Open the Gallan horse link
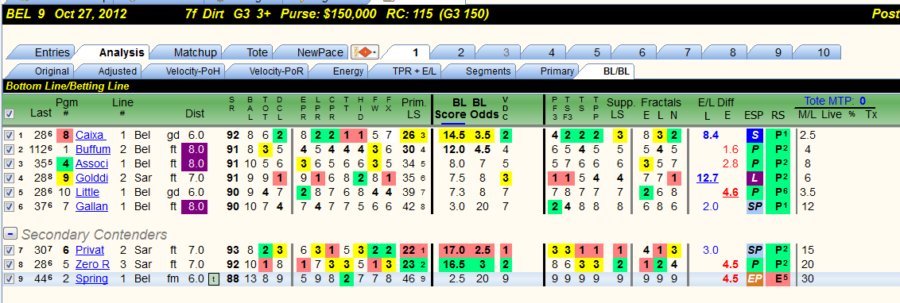Image resolution: width=900 pixels, height=303 pixels. coord(92,207)
